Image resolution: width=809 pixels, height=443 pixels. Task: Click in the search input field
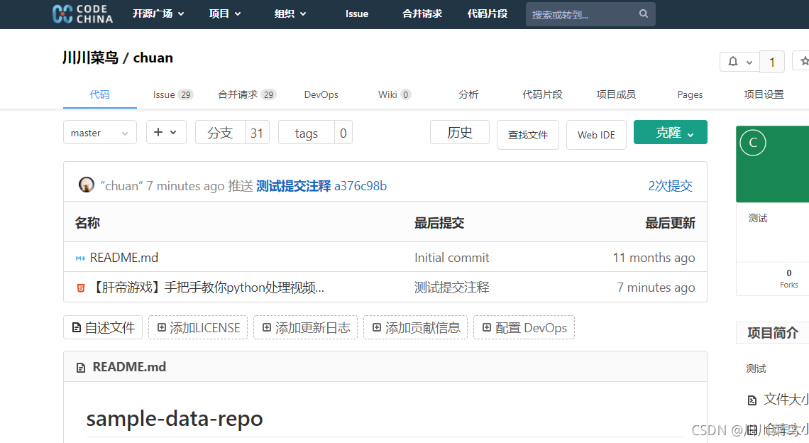click(582, 14)
